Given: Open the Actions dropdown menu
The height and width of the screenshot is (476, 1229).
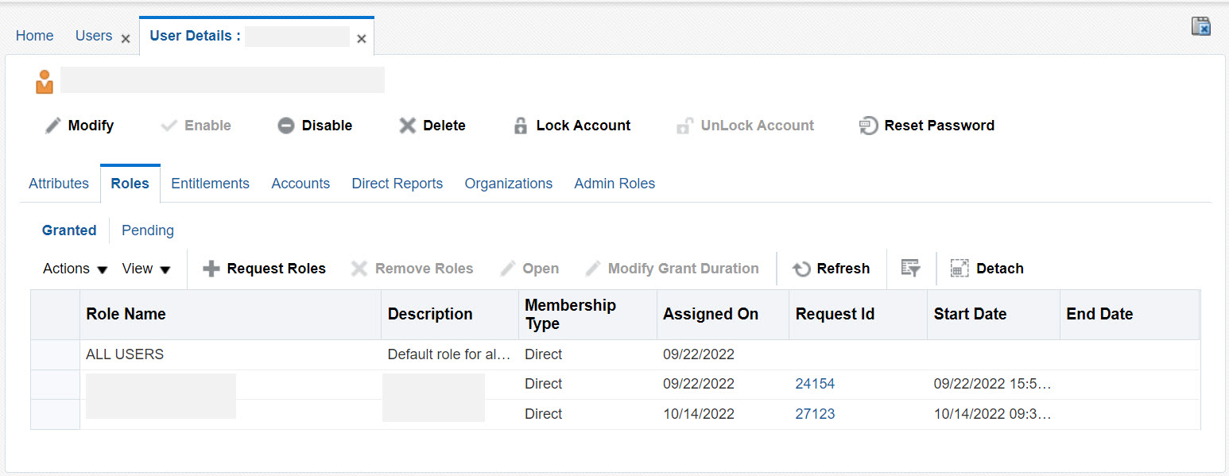Looking at the screenshot, I should click(x=68, y=268).
